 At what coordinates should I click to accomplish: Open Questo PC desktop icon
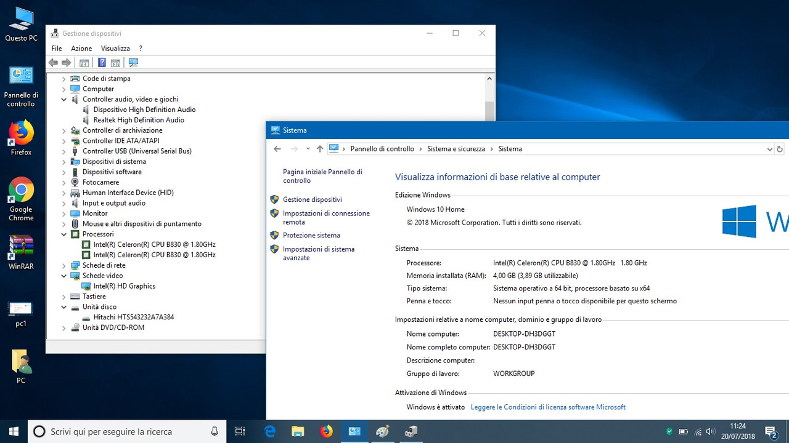(x=21, y=25)
